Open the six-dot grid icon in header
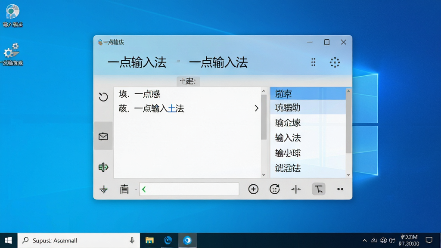 (314, 62)
